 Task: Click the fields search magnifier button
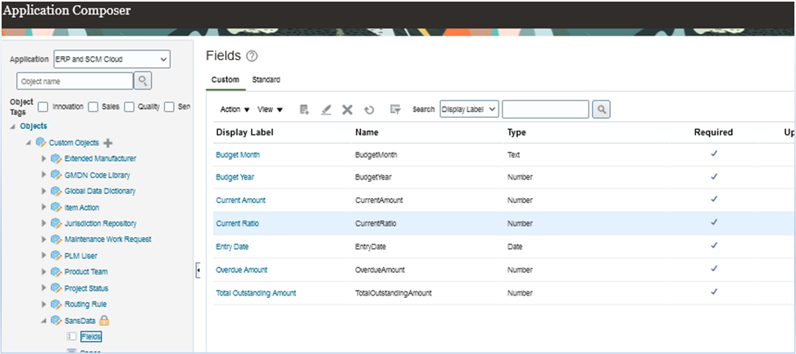(x=601, y=109)
